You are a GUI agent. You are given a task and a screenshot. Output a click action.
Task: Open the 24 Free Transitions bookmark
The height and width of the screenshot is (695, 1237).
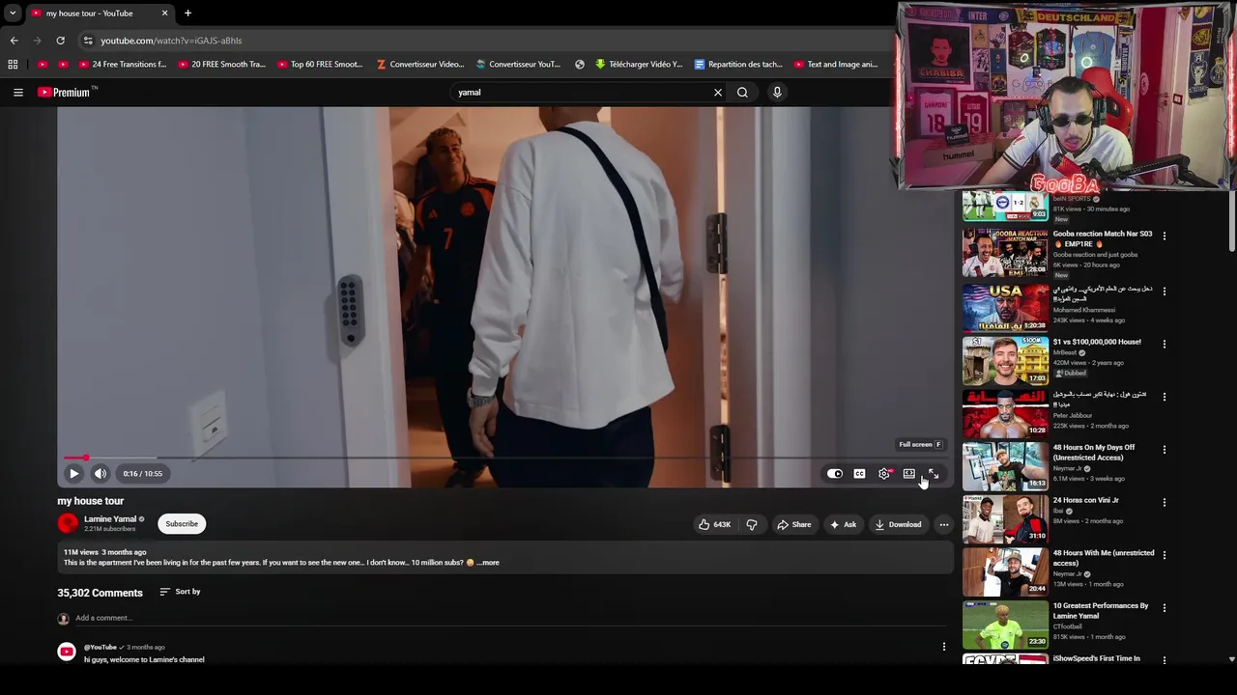pyautogui.click(x=122, y=65)
